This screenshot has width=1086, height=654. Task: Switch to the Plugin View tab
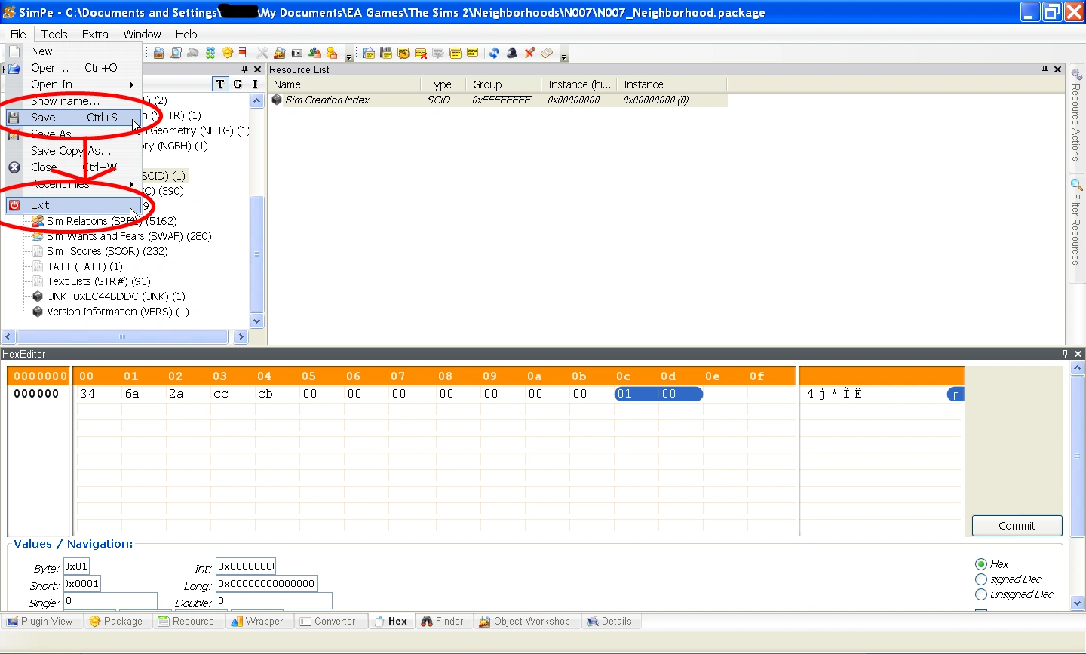(40, 622)
